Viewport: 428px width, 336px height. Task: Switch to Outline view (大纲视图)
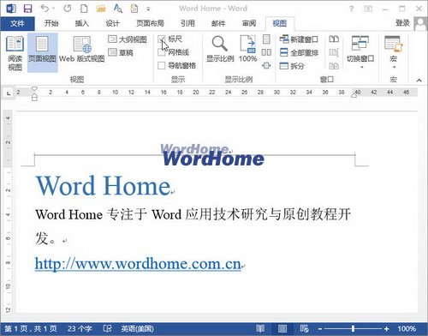pyautogui.click(x=128, y=39)
